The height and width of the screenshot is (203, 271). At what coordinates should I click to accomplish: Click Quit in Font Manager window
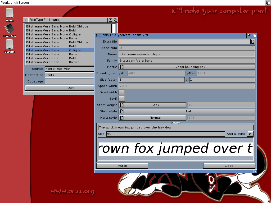(x=60, y=88)
